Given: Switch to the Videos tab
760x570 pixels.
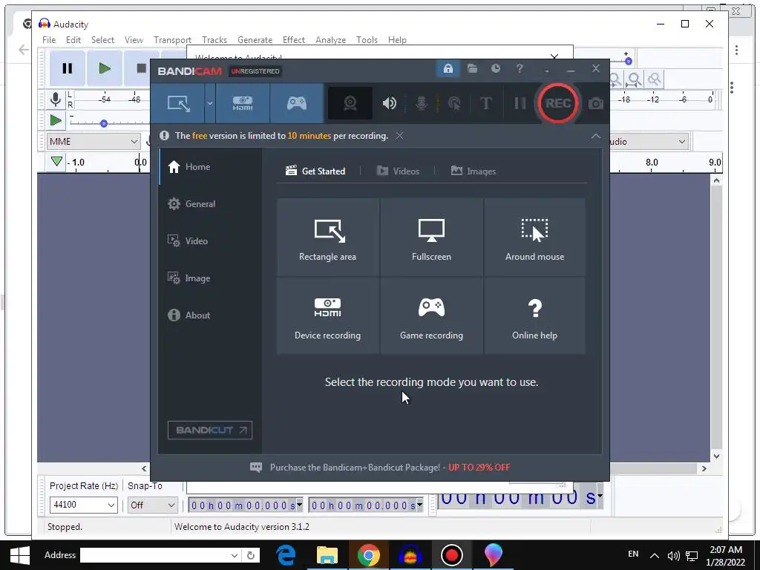Looking at the screenshot, I should click(398, 171).
